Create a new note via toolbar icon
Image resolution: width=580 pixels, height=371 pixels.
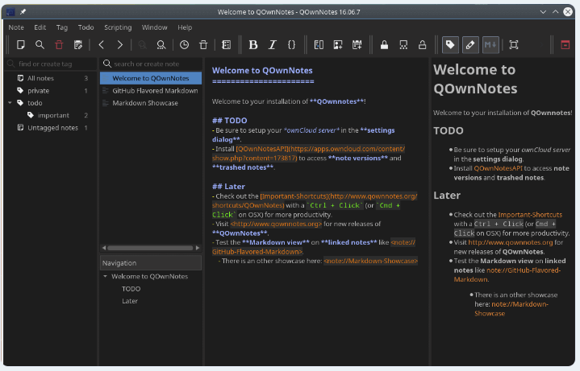21,45
